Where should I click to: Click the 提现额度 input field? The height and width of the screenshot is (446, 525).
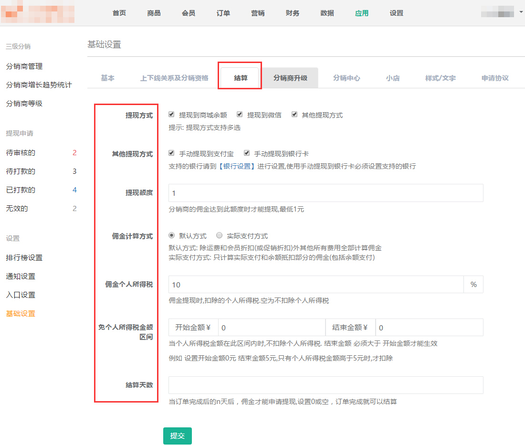click(325, 193)
